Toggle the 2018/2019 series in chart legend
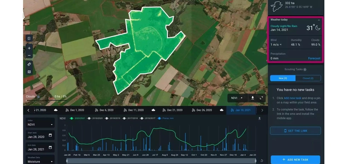This screenshot has height=164, width=363. [x=112, y=118]
